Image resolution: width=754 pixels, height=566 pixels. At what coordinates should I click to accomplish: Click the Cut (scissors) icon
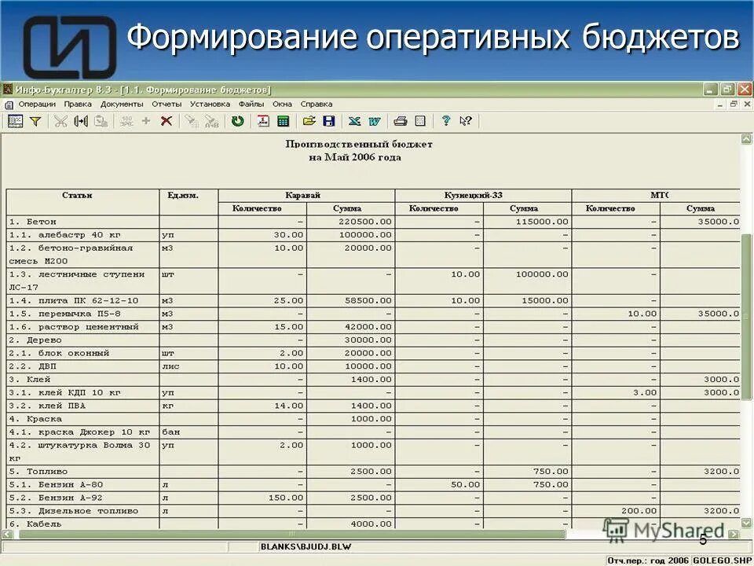point(60,120)
